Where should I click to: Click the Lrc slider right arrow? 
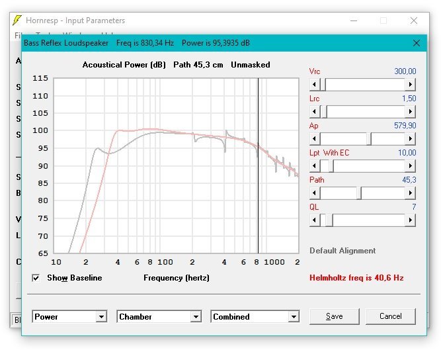point(411,112)
